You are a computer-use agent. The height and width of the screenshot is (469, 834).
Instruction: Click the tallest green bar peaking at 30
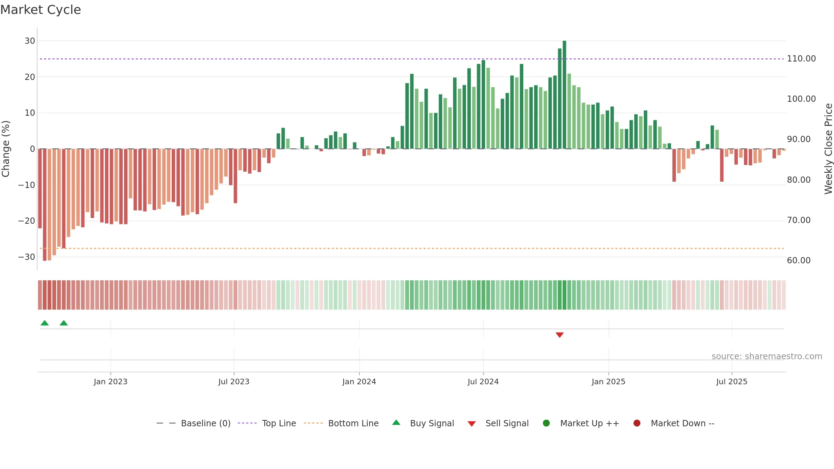click(564, 95)
